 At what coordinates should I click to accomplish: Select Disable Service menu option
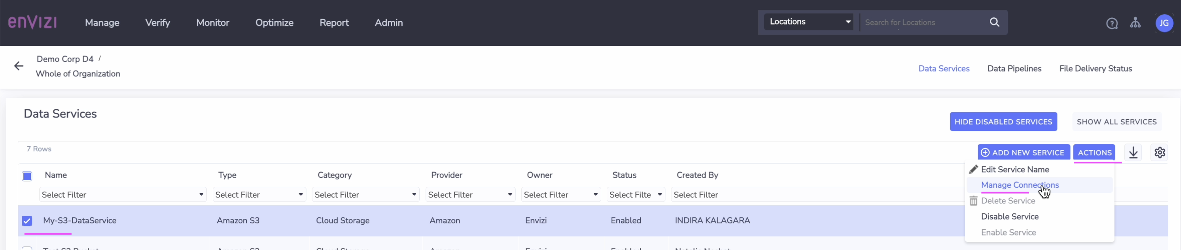(1009, 216)
